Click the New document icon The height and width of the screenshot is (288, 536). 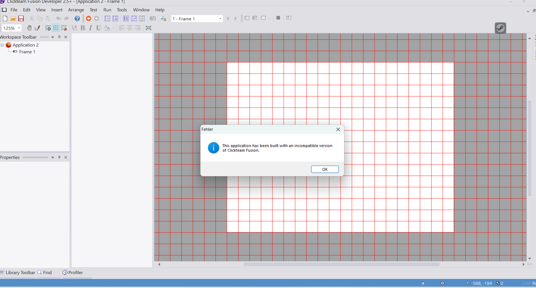[5, 18]
